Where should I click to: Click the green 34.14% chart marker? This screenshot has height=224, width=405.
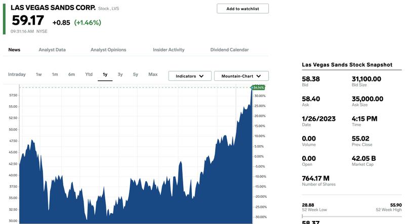click(258, 88)
